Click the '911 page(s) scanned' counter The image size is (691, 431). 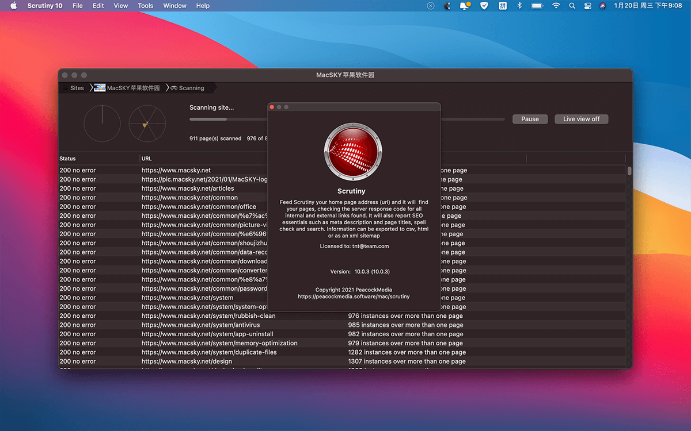click(x=215, y=138)
